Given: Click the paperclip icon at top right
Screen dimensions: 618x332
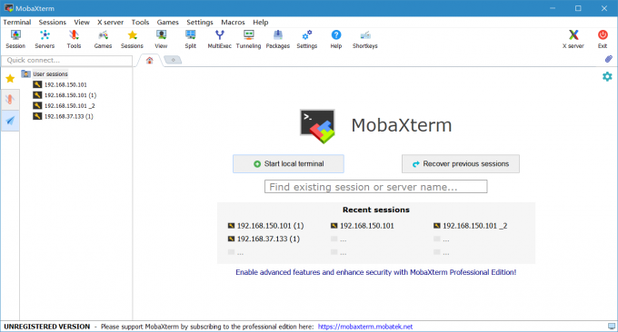Looking at the screenshot, I should pos(609,59).
